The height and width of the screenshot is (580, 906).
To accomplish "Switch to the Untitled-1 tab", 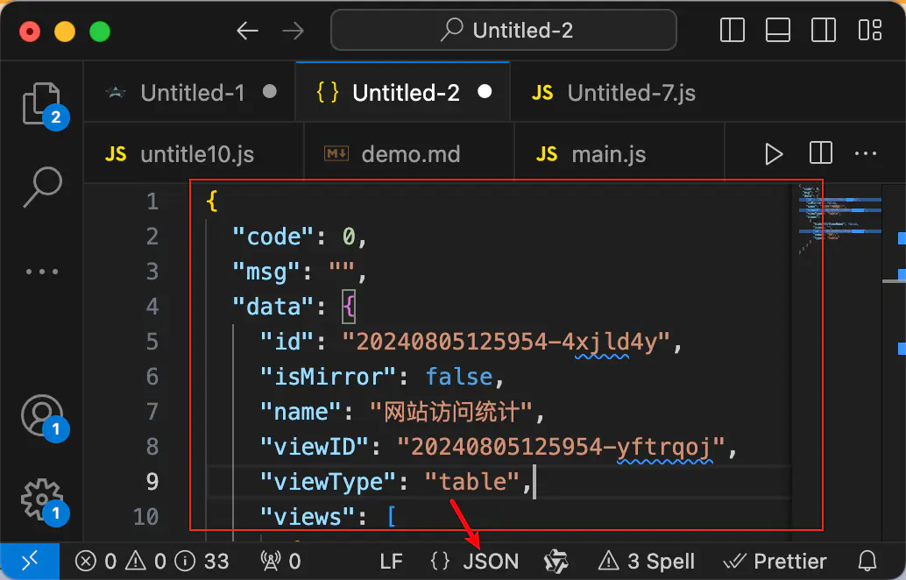I will click(192, 93).
